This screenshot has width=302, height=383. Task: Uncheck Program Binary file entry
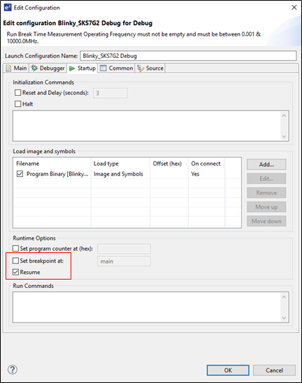20,173
